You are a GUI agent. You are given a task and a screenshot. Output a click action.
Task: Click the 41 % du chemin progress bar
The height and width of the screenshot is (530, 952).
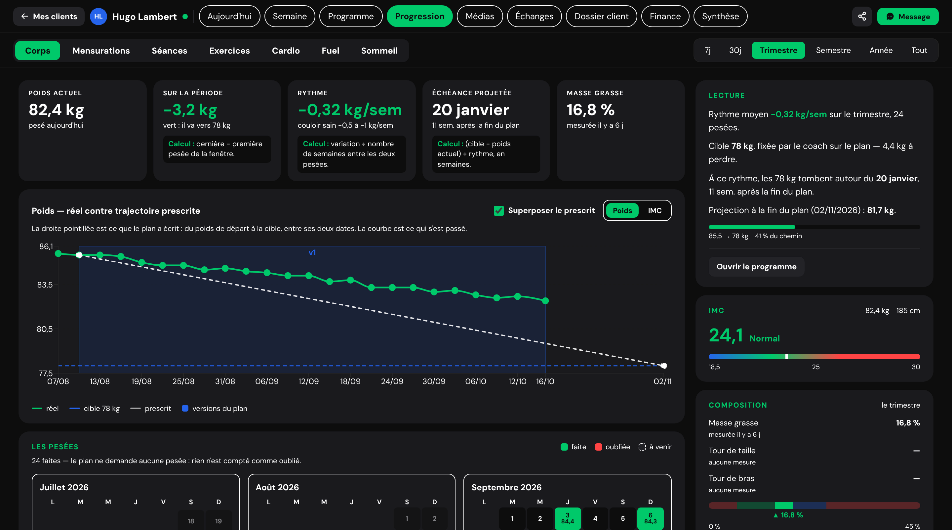[814, 227]
